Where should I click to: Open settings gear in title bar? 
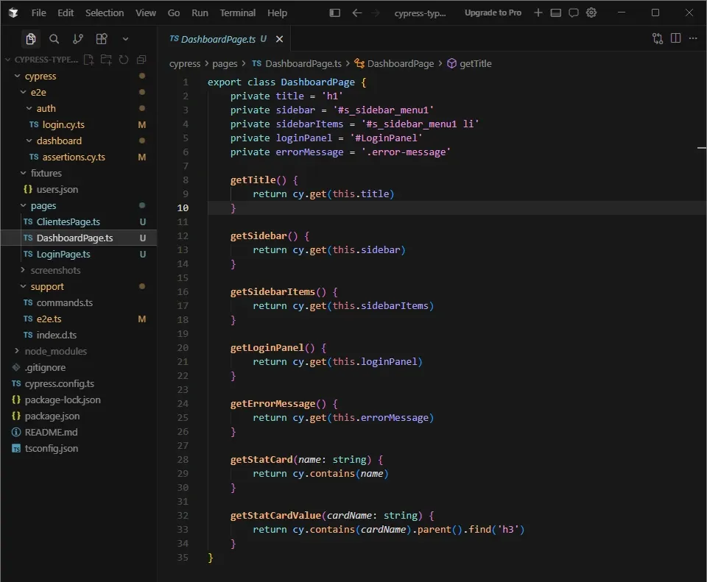pyautogui.click(x=591, y=13)
